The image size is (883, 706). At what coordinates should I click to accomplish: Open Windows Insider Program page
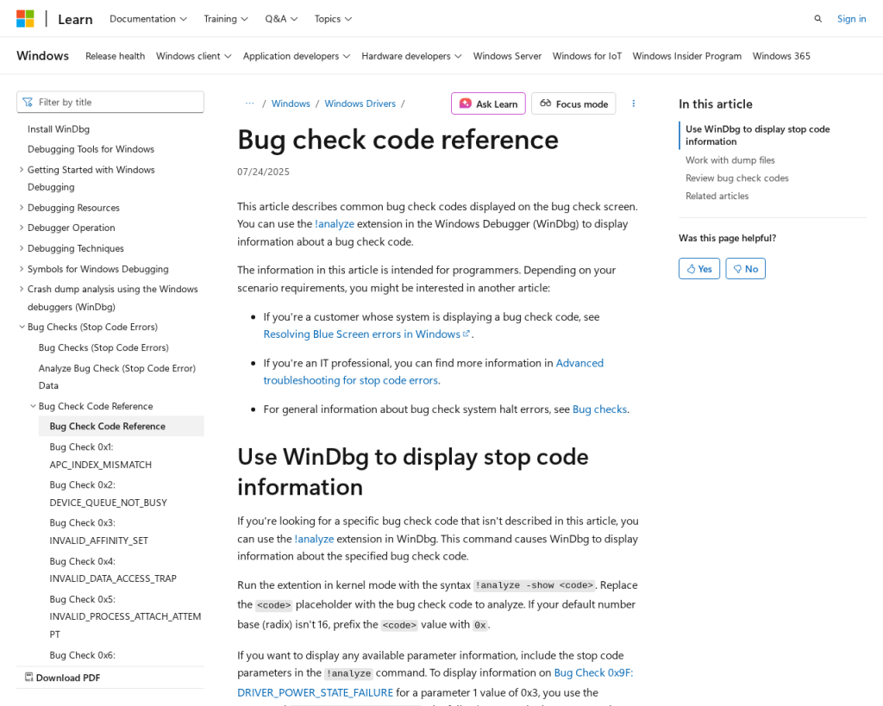(x=686, y=56)
